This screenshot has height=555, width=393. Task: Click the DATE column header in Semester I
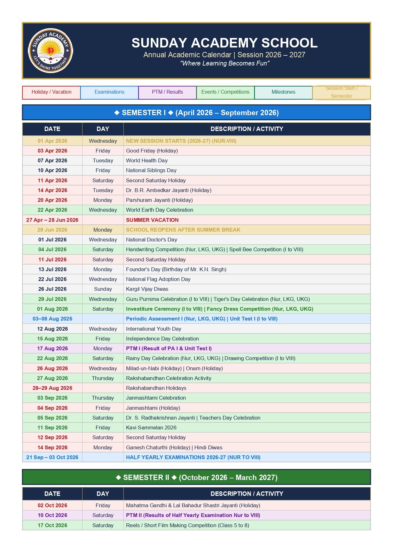coord(52,129)
